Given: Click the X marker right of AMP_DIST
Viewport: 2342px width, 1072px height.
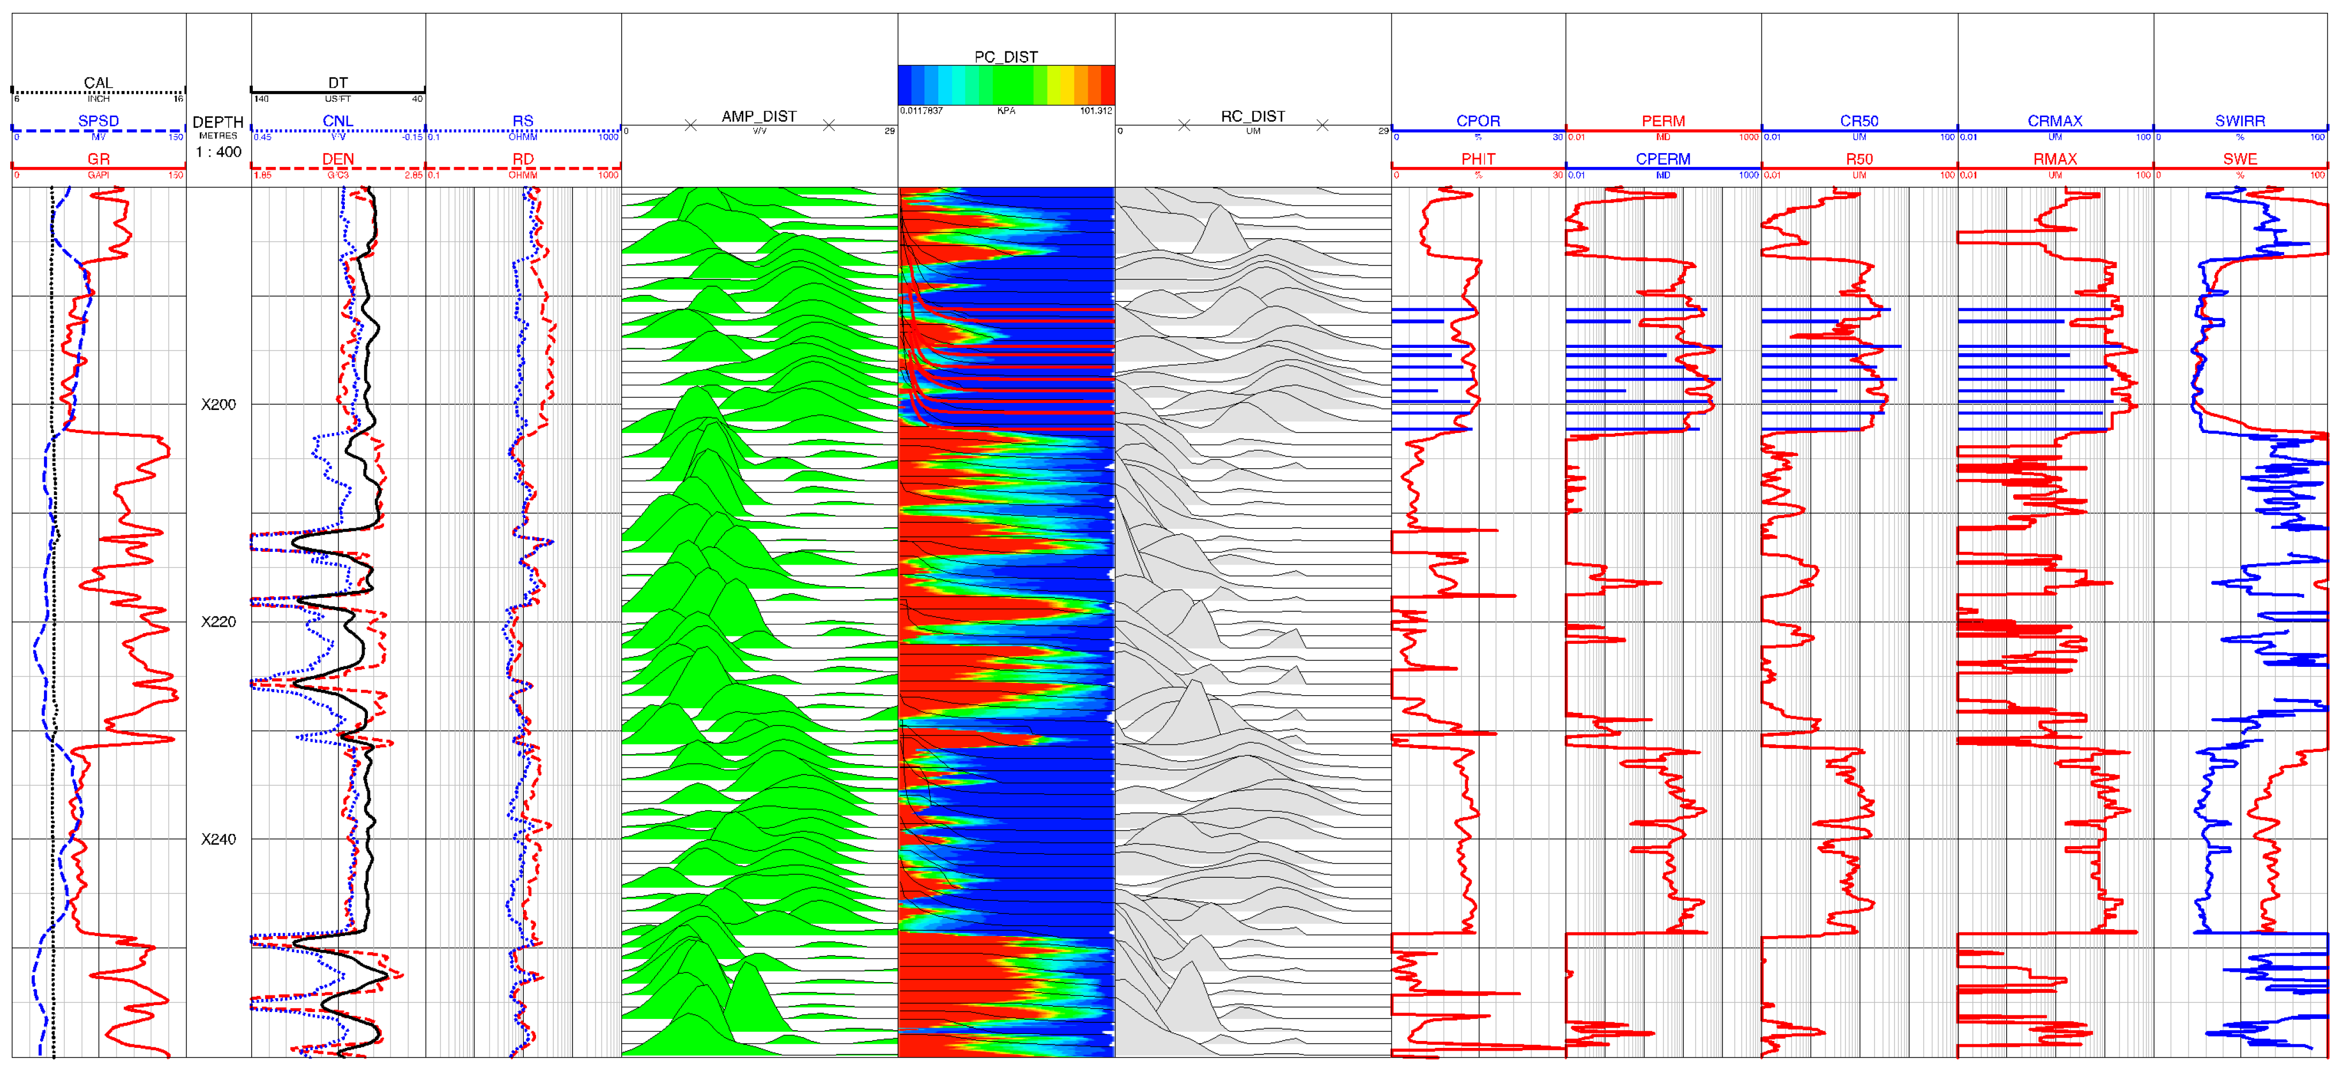Looking at the screenshot, I should [x=829, y=125].
